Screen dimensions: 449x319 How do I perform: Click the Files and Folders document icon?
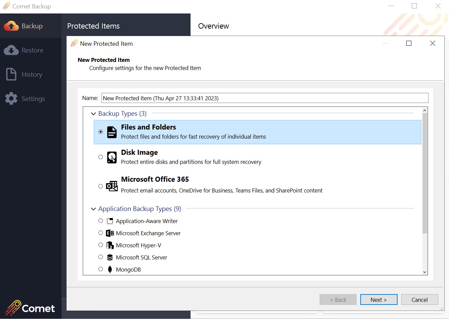(112, 132)
